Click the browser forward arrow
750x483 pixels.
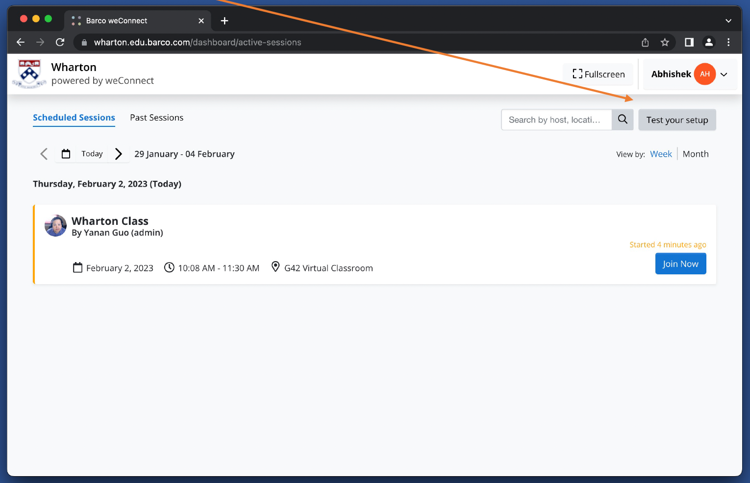40,42
